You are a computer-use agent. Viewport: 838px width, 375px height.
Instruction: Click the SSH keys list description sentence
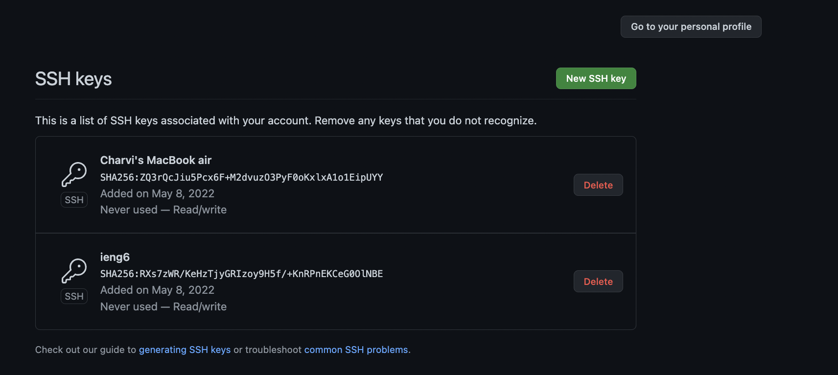click(286, 120)
